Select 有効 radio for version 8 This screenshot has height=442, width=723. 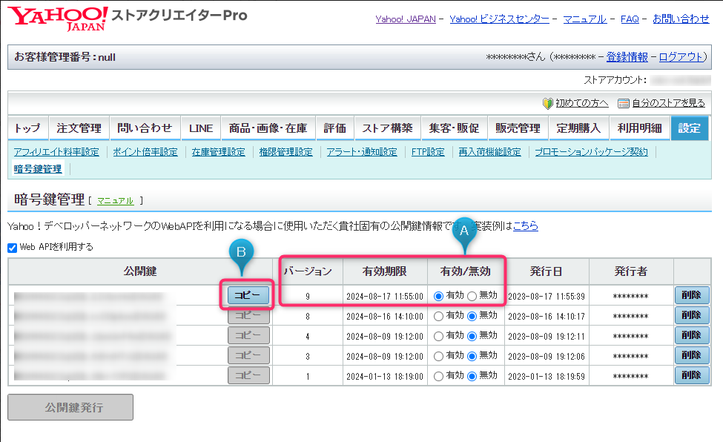438,317
